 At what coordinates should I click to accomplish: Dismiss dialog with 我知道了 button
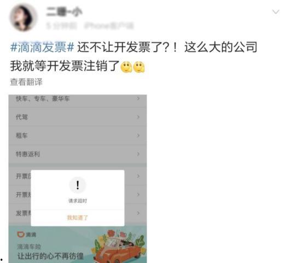(x=78, y=218)
